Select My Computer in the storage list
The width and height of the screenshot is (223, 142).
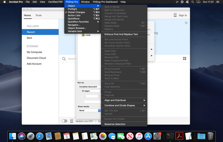(x=34, y=52)
